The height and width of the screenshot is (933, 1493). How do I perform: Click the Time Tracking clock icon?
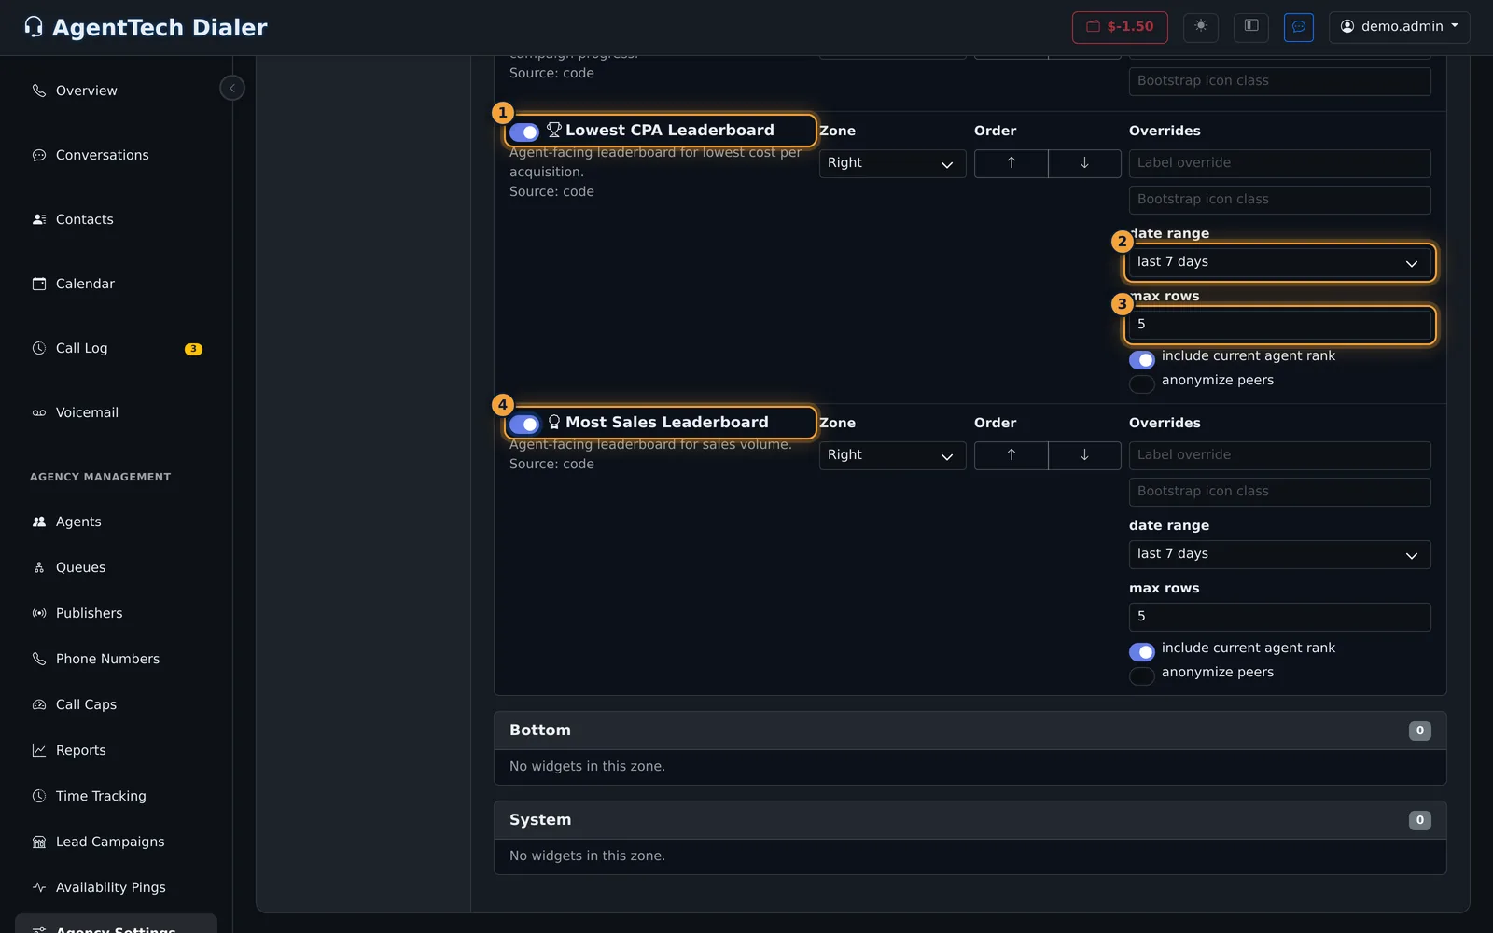click(39, 796)
